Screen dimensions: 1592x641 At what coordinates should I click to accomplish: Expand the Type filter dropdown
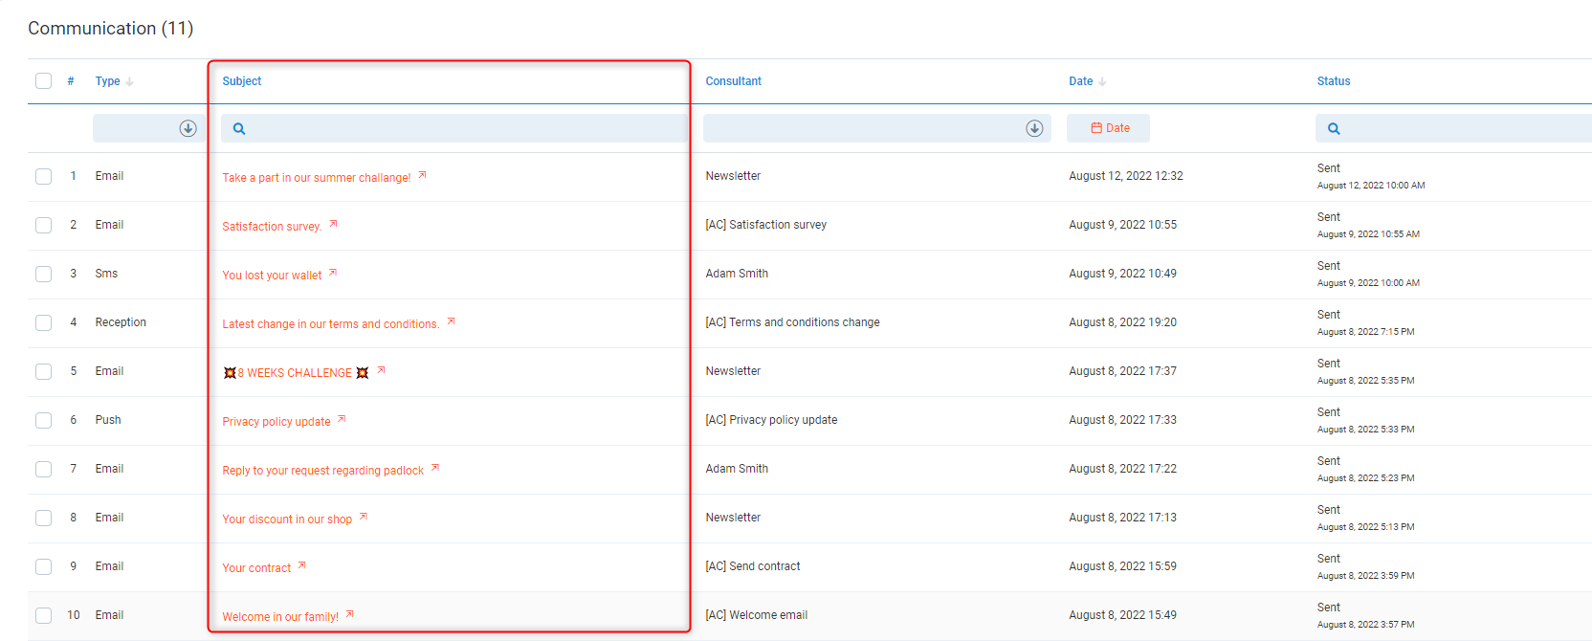pyautogui.click(x=188, y=128)
